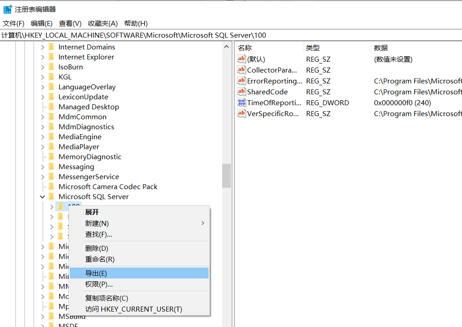The image size is (462, 327).
Task: Click the Registry Editor app icon in title bar
Action: 8,10
